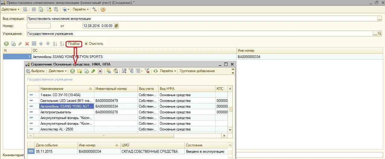Delete row red cross in ОС table toolbar
Screen dimensions: 385x159
point(27,44)
